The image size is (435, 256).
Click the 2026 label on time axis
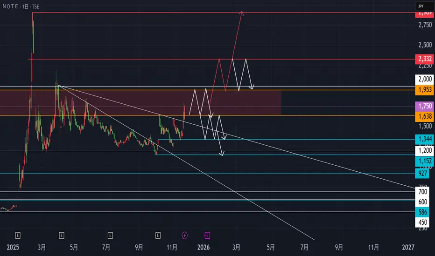click(203, 247)
